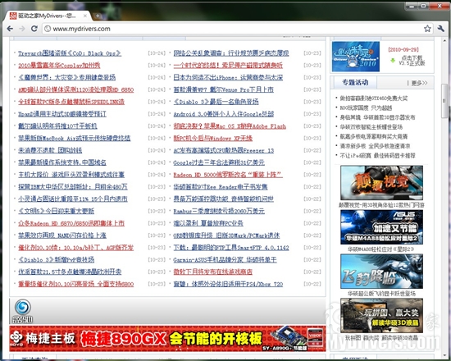Open the Mac OS X Adobe Flash headline

[230, 126]
